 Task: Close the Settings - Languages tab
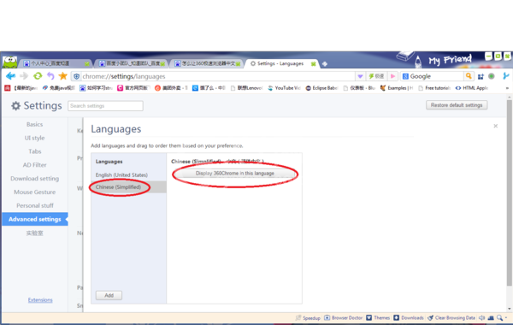coord(313,64)
